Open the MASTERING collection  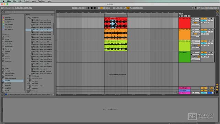[8, 27]
